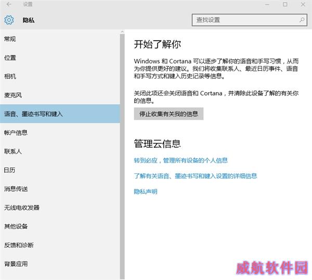This screenshot has height=280, width=312.
Task: Click the 隐私 page title
Action: tap(29, 20)
